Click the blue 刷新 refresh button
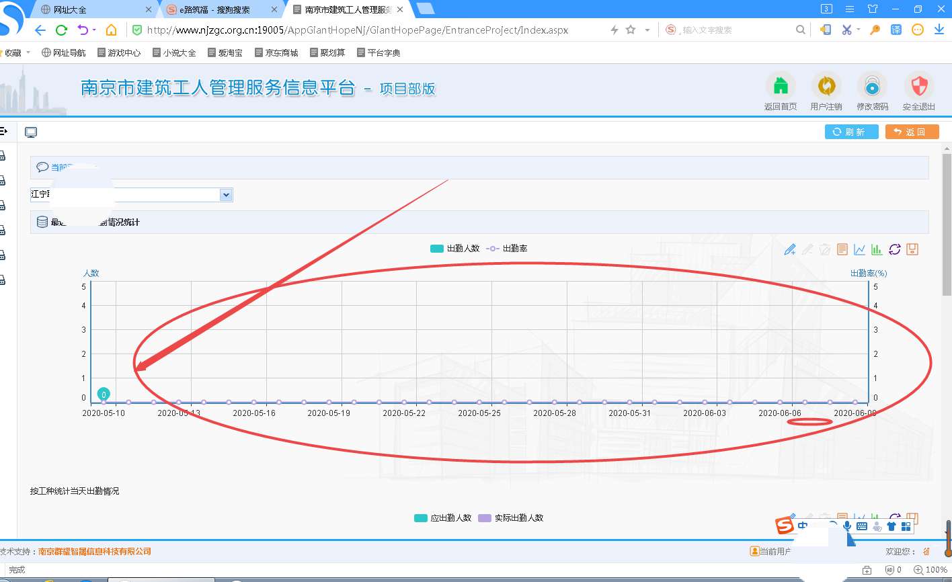This screenshot has height=582, width=952. [851, 132]
